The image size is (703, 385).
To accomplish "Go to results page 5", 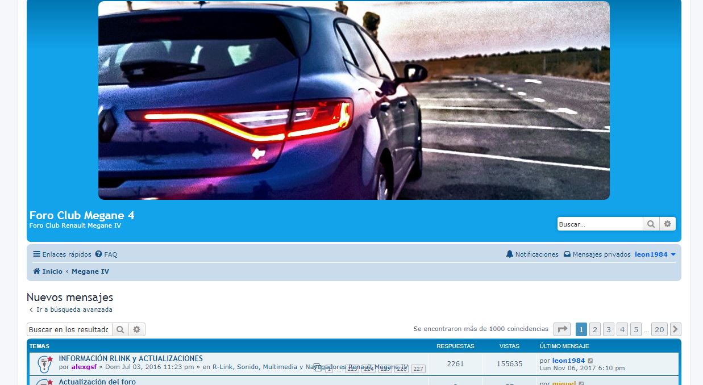I will pos(636,329).
